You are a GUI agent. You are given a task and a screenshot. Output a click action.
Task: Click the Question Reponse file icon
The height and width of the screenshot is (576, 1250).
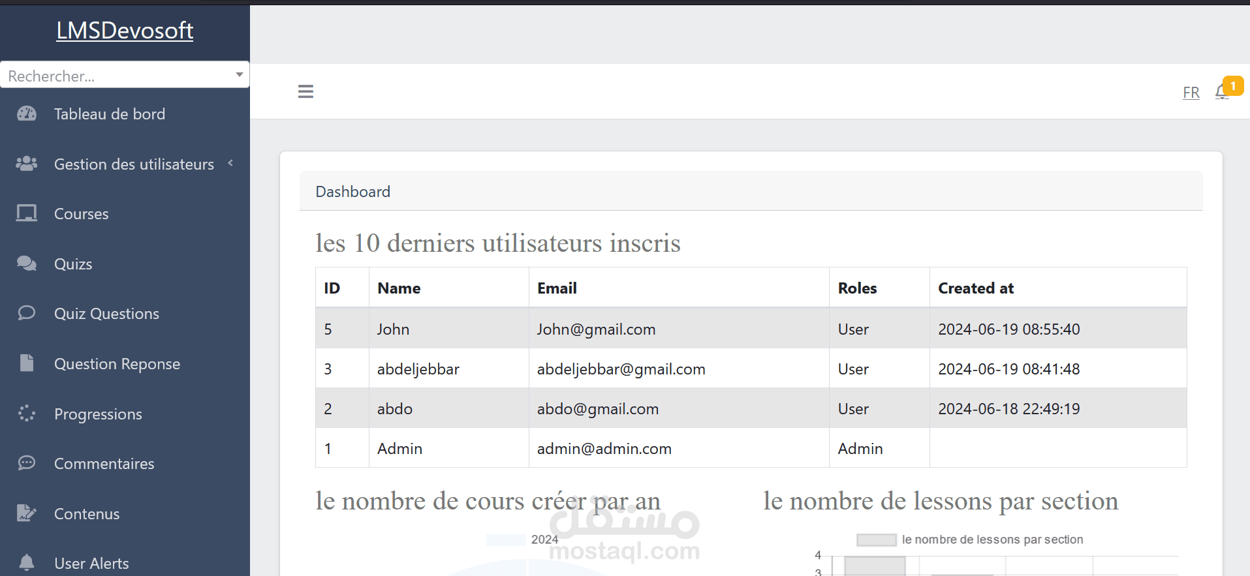[x=27, y=363]
